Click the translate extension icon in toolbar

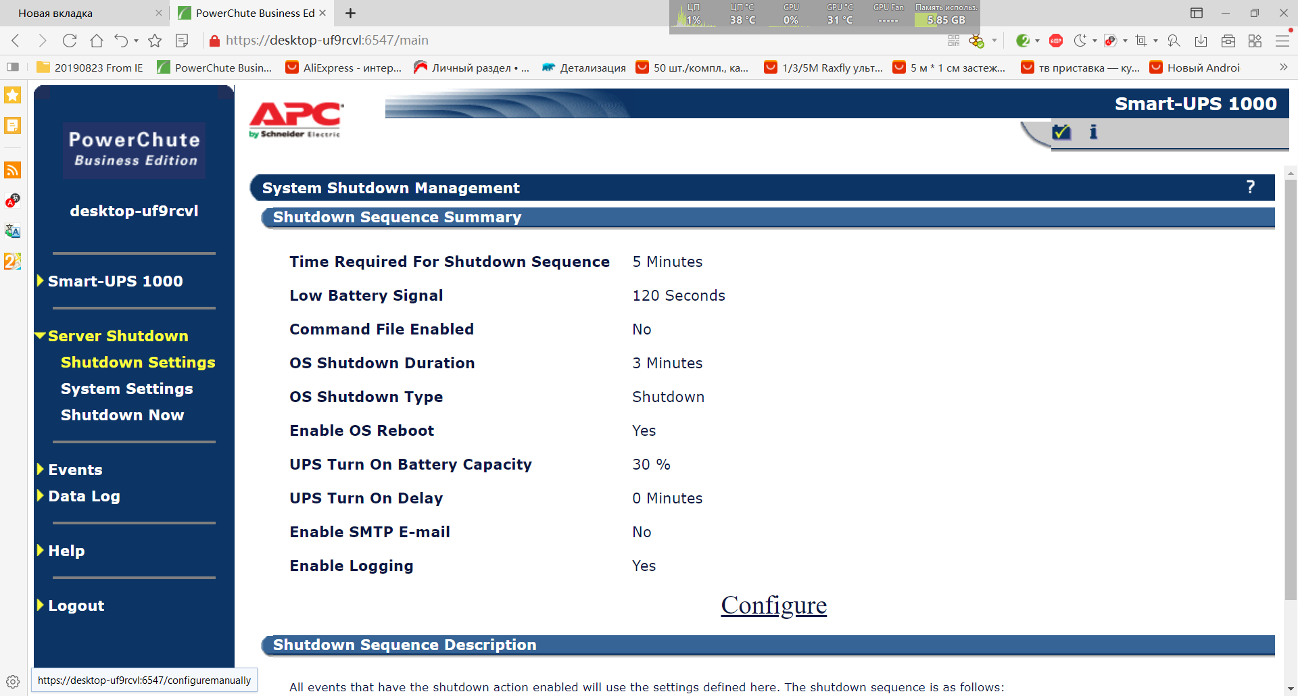click(x=1110, y=41)
